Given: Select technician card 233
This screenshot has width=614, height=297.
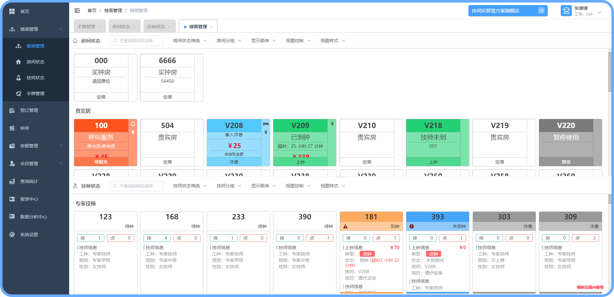Looking at the screenshot, I should pyautogui.click(x=238, y=253).
